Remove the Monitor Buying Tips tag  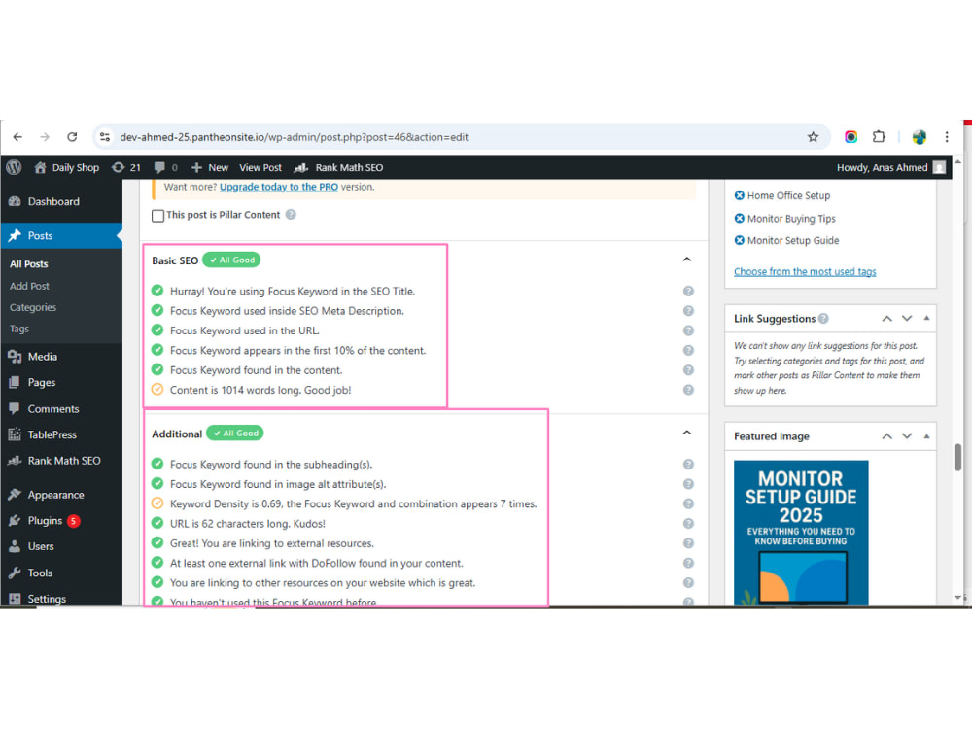pos(739,218)
